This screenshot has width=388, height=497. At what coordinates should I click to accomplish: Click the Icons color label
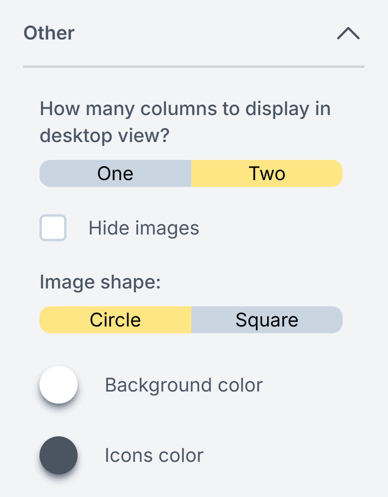pos(154,456)
